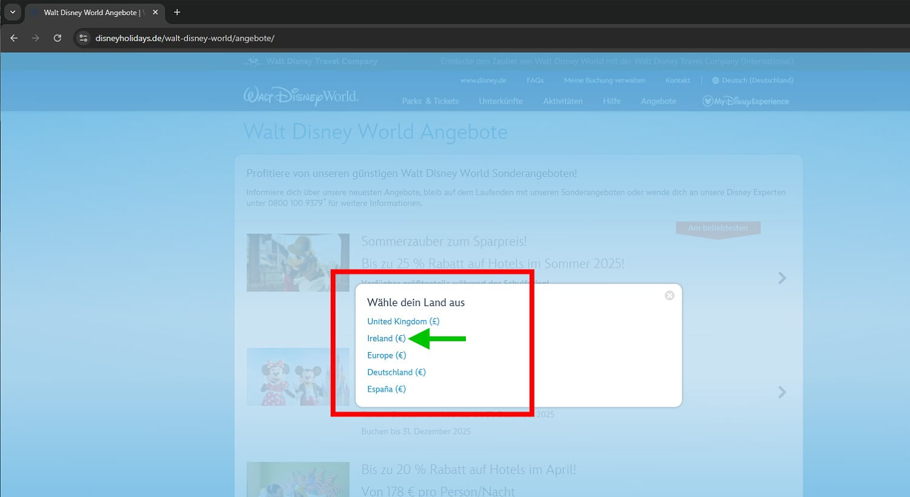Open site information icon in address bar
Viewport: 910px width, 497px height.
point(84,38)
